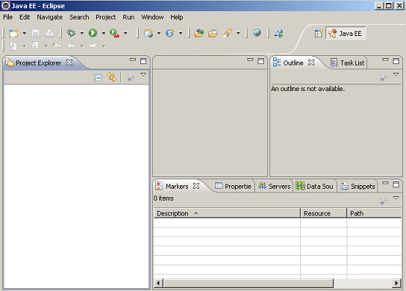Close the Project Explorer tab
The width and height of the screenshot is (406, 291).
[x=69, y=62]
